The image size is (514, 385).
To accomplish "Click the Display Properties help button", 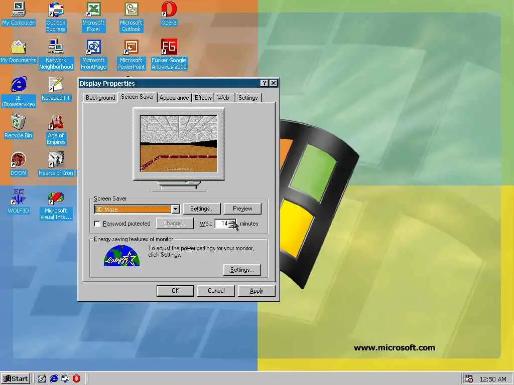I will coord(264,83).
